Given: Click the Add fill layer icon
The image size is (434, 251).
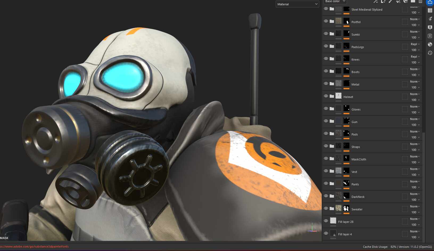Looking at the screenshot, I should pos(398,2).
